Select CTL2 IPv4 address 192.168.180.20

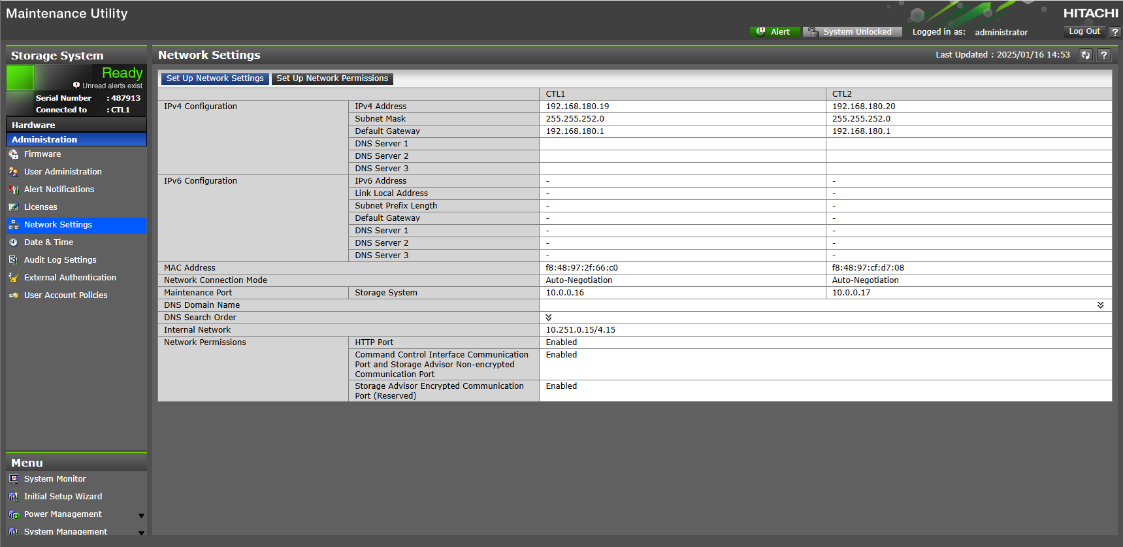pyautogui.click(x=864, y=107)
